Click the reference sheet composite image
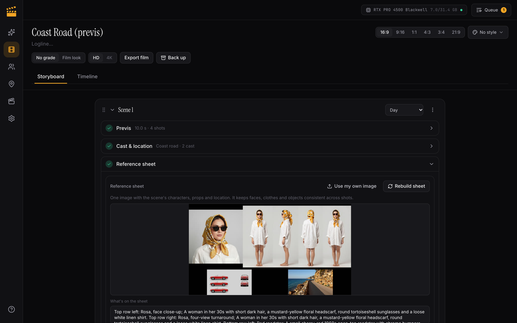The height and width of the screenshot is (323, 517). tap(270, 249)
